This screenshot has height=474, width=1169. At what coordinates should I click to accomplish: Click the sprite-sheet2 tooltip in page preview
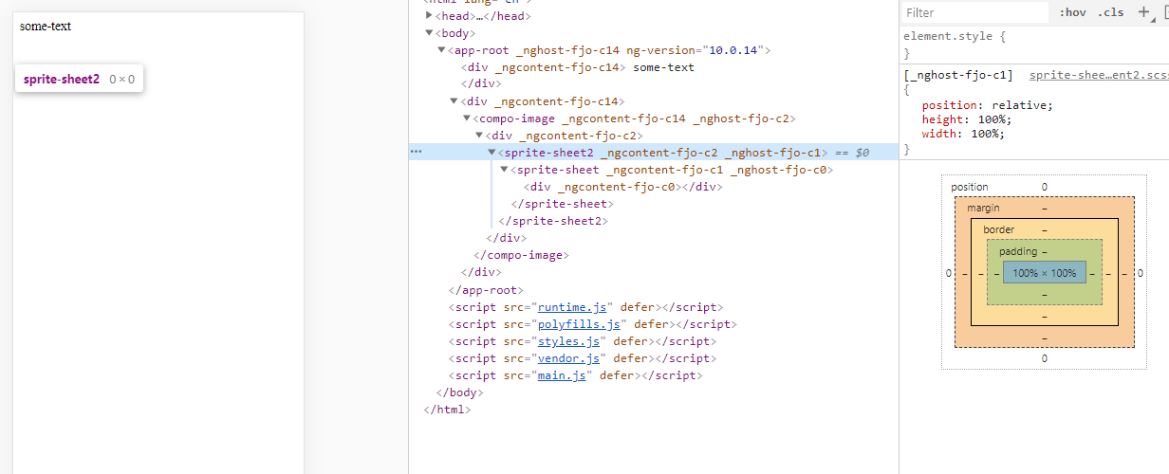pos(80,80)
